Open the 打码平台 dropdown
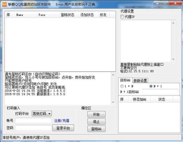 point(42,114)
